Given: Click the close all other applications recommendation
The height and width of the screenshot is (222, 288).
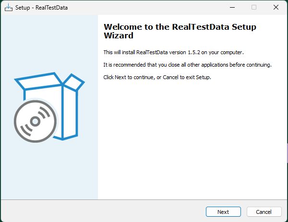Looking at the screenshot, I should coord(187,65).
